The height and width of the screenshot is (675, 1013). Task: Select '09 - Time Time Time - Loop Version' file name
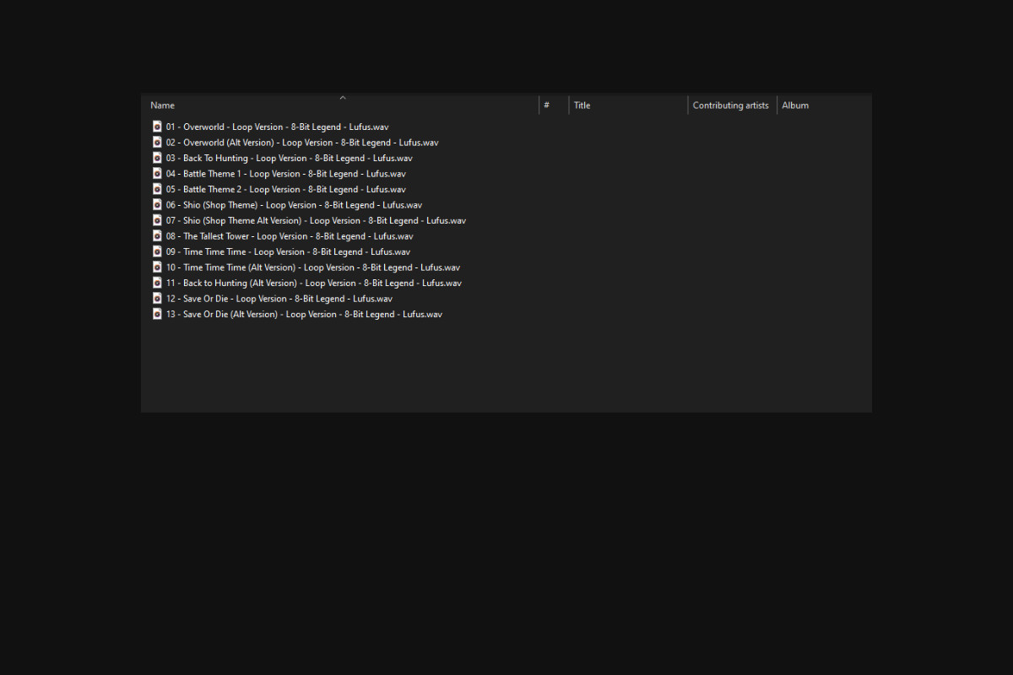[x=288, y=251]
